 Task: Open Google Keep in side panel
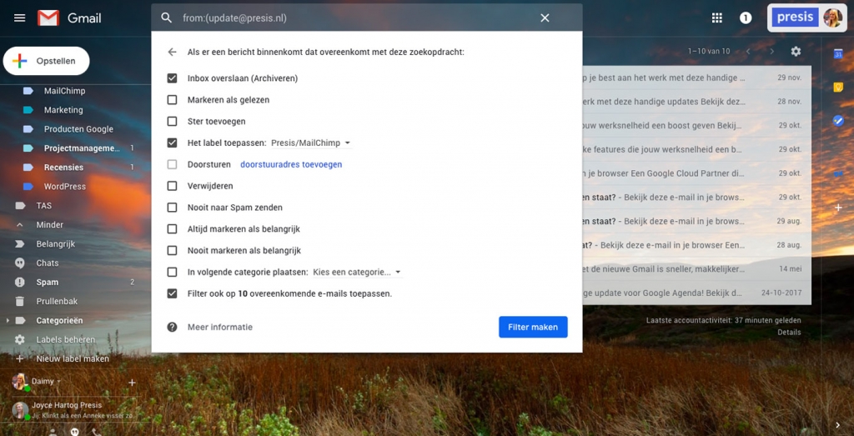(x=838, y=87)
